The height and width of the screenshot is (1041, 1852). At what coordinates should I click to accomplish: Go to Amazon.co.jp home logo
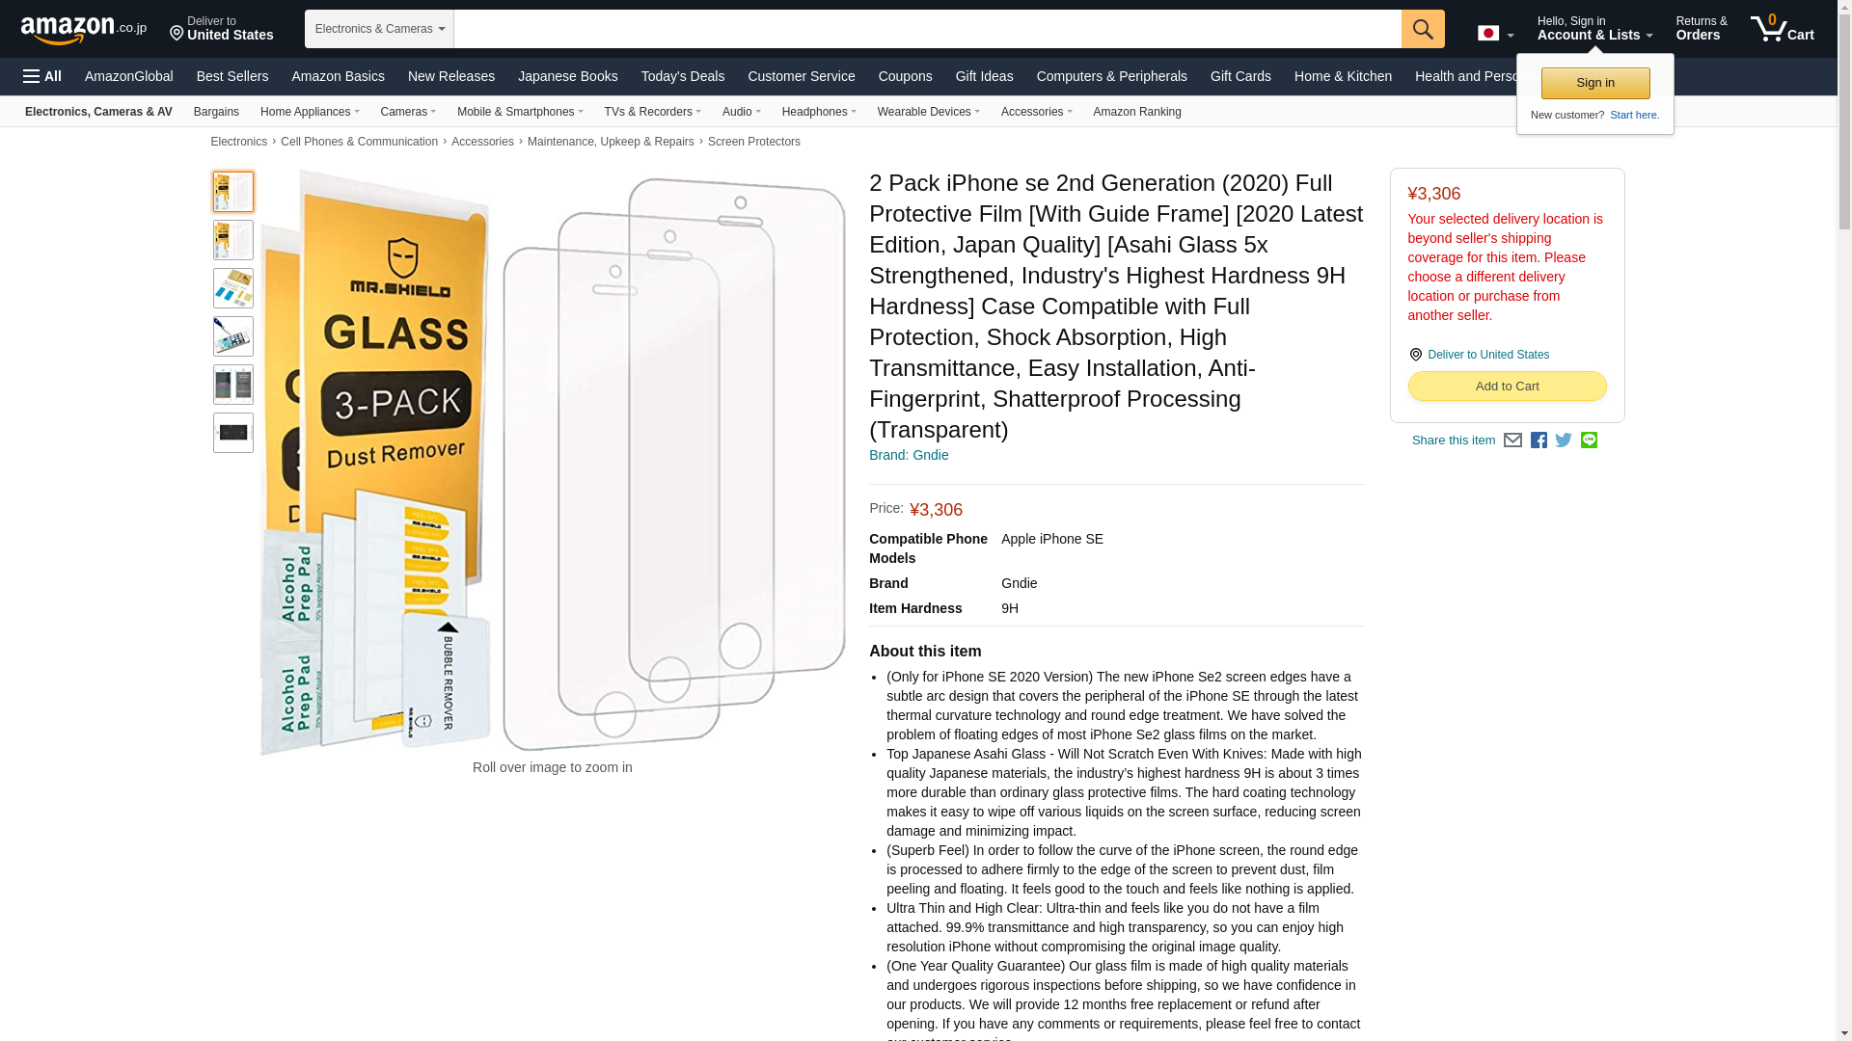coord(84,29)
